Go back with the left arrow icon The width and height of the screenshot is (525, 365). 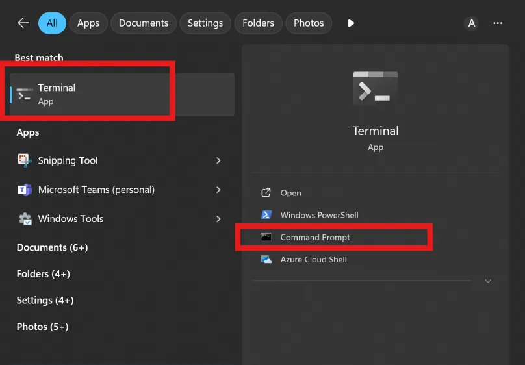(x=23, y=23)
